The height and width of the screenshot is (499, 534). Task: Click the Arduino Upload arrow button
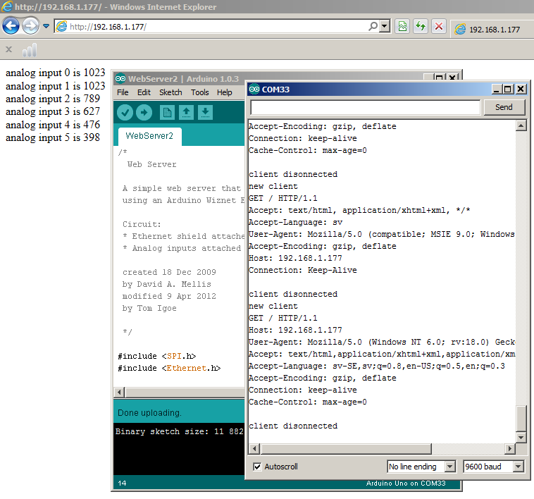(x=144, y=112)
